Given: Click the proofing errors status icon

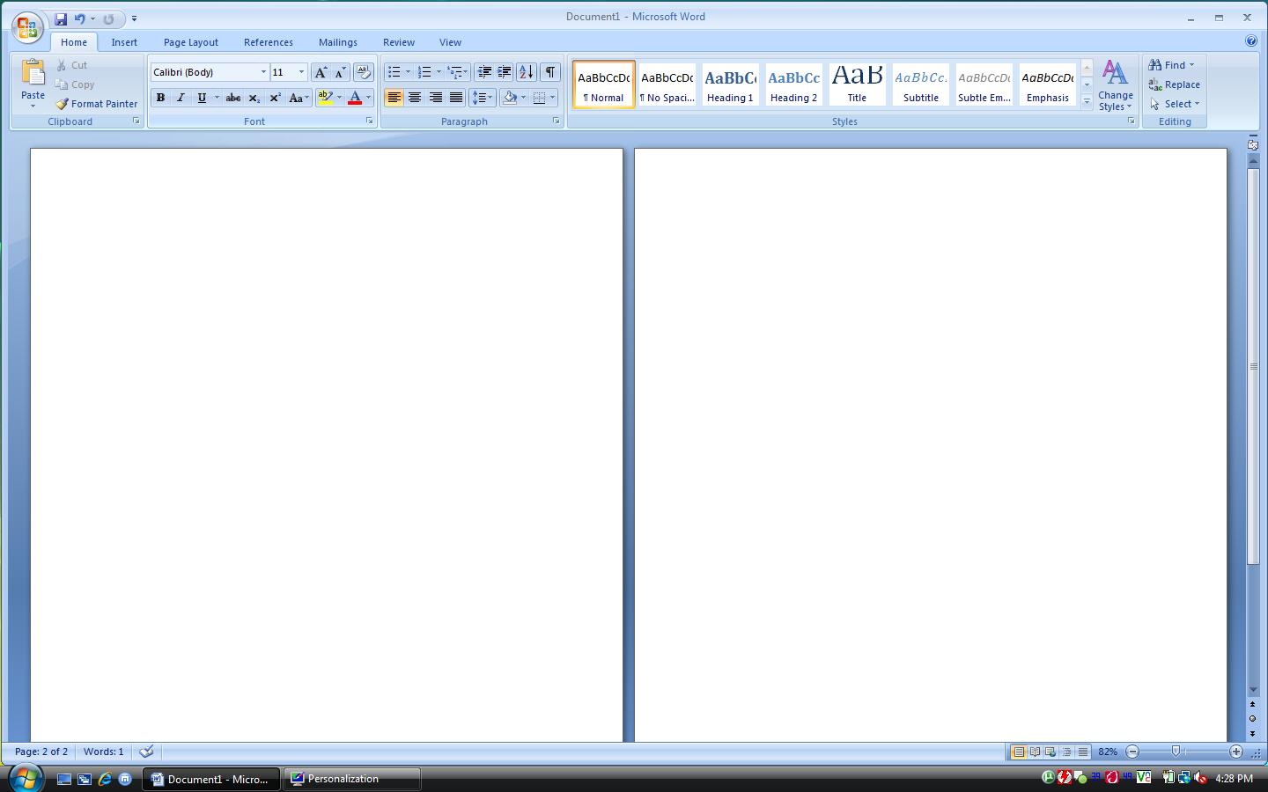Looking at the screenshot, I should click(147, 752).
